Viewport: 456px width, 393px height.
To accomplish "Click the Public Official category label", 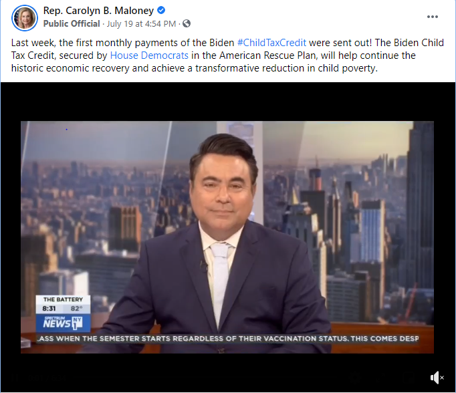I will click(72, 24).
